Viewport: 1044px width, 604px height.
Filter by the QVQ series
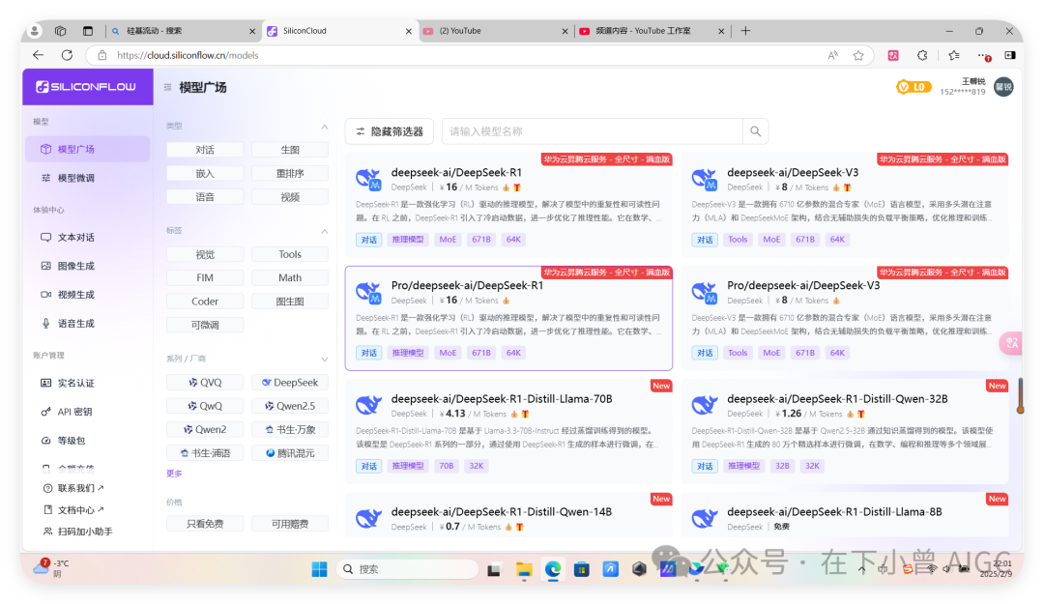[x=205, y=383]
